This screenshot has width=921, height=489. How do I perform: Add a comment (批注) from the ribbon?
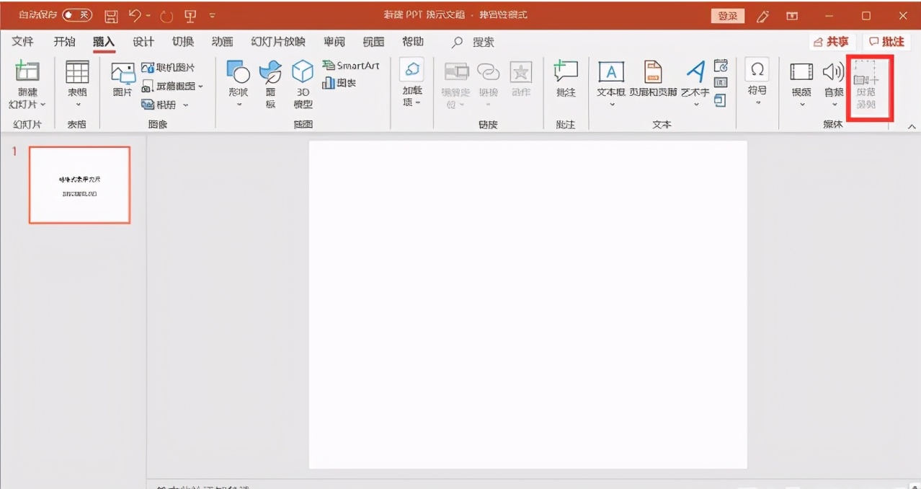(x=566, y=80)
